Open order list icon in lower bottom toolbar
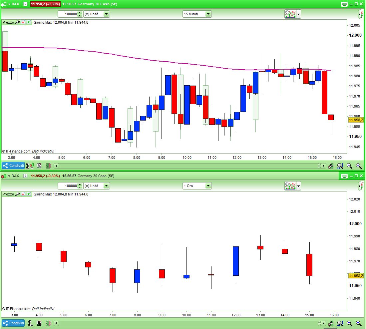The width and height of the screenshot is (366, 329). coord(39,323)
